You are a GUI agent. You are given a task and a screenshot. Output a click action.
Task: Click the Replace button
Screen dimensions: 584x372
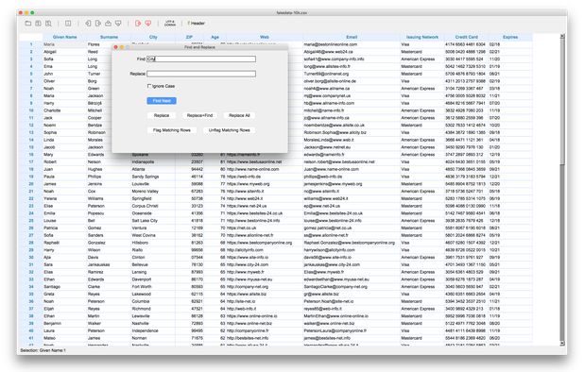[162, 115]
